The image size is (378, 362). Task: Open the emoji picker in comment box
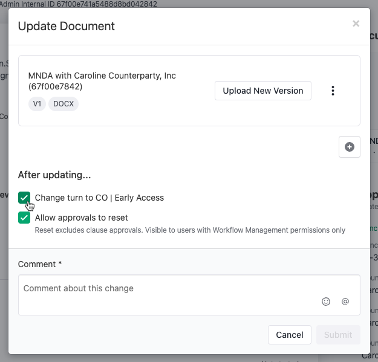326,302
